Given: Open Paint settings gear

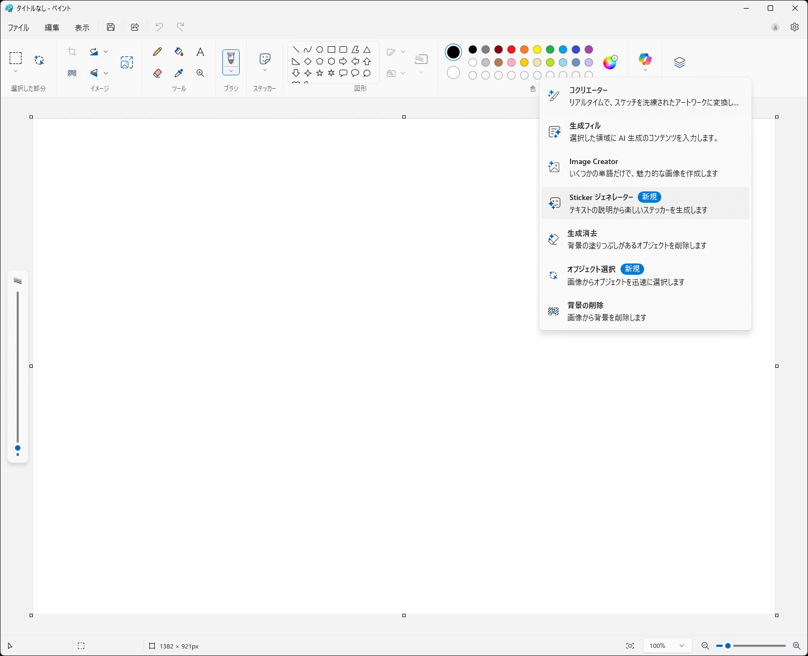Looking at the screenshot, I should click(x=795, y=27).
